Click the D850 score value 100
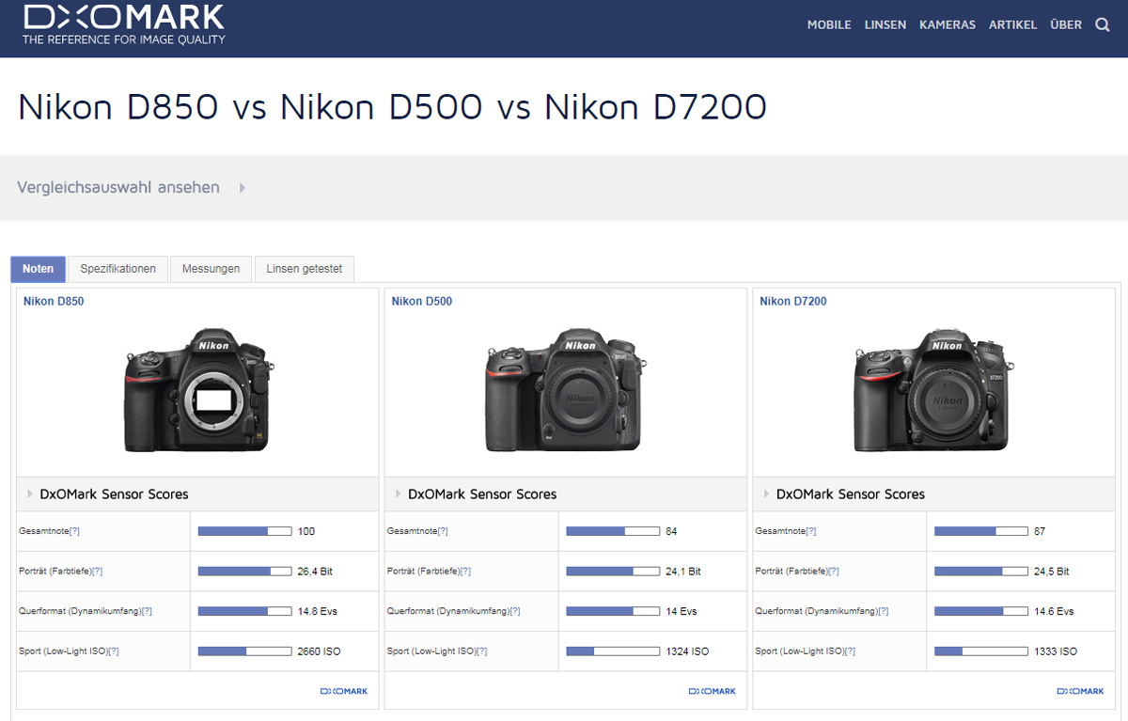This screenshot has height=721, width=1128. pyautogui.click(x=306, y=532)
